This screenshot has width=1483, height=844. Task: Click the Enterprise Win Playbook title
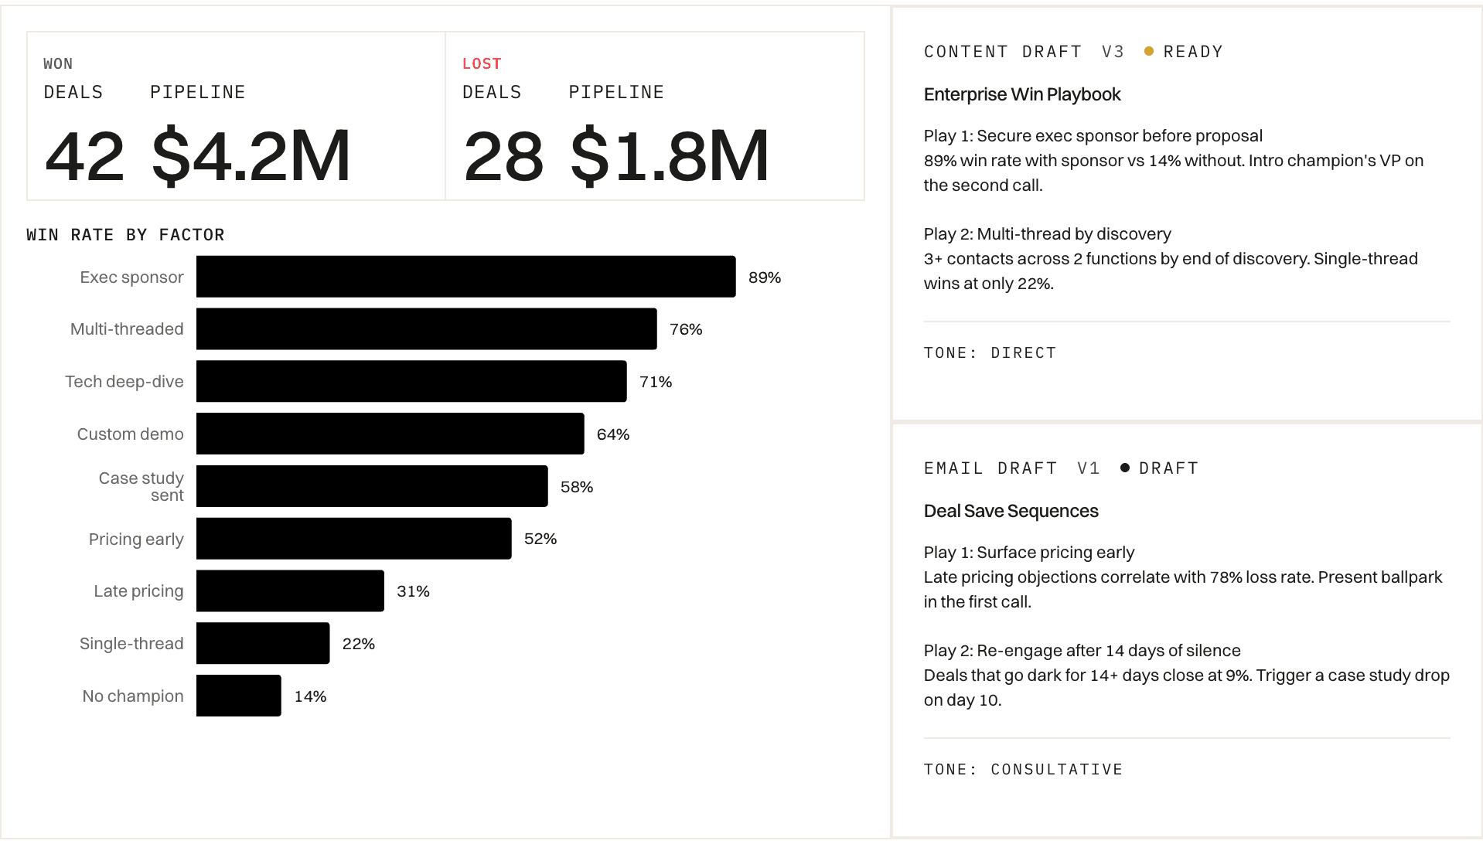(1022, 94)
